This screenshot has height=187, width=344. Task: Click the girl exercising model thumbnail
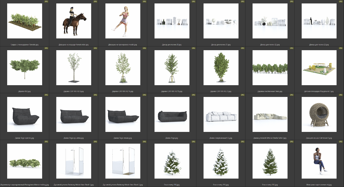click(x=123, y=22)
